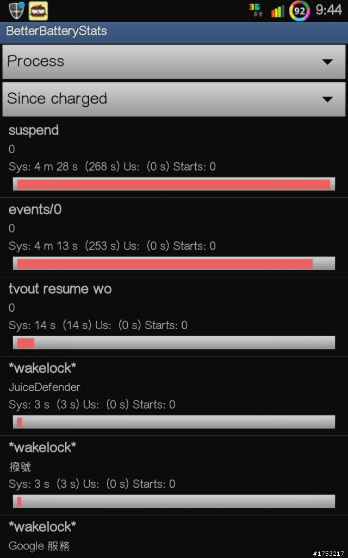Tap the suspend usage progress bar

pyautogui.click(x=174, y=184)
